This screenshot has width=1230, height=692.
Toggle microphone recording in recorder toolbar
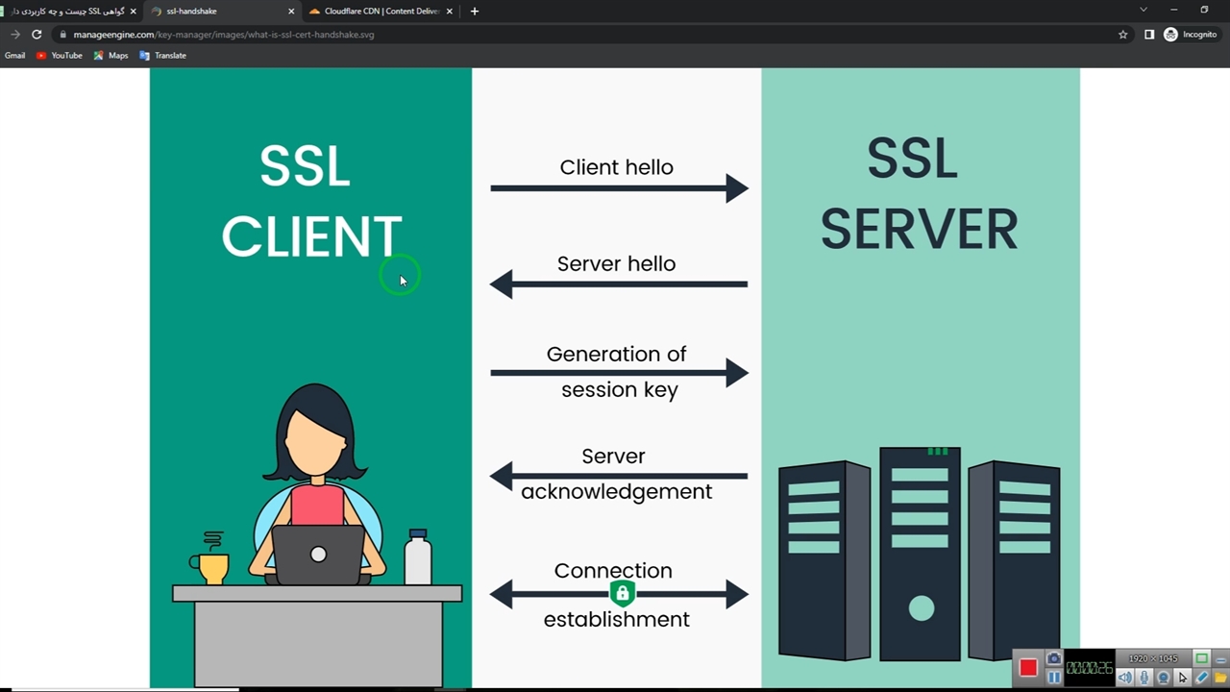click(x=1144, y=678)
